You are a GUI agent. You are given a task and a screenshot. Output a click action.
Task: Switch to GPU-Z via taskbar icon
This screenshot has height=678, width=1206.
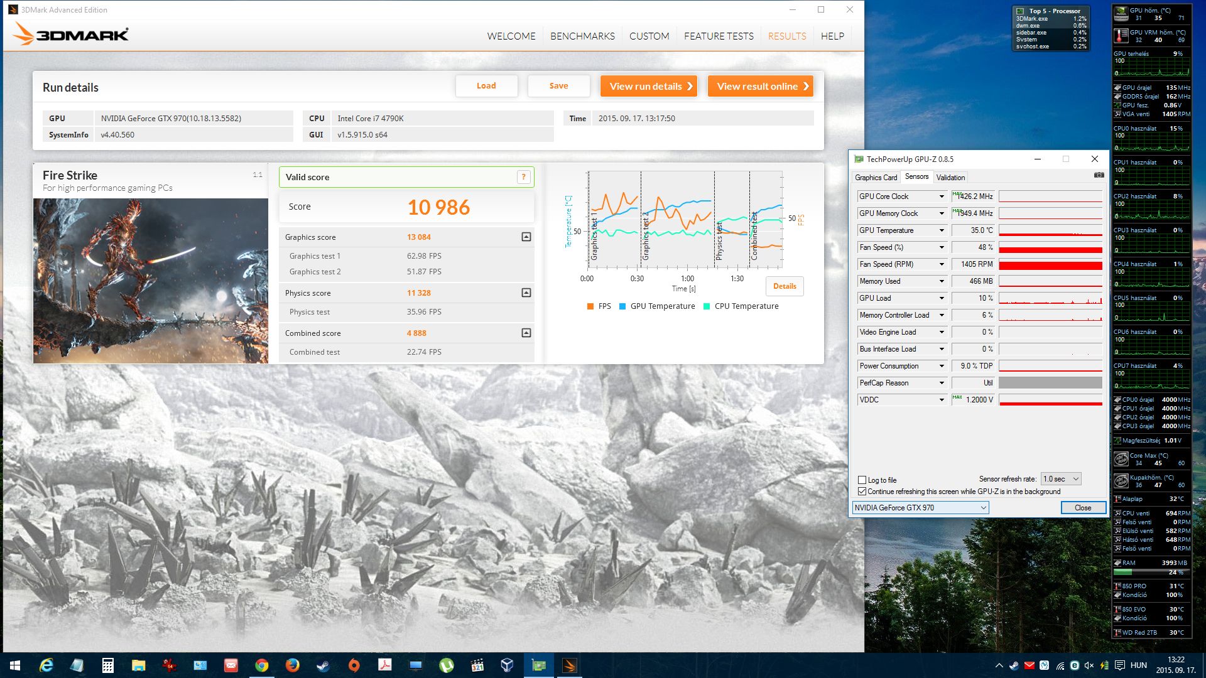pyautogui.click(x=539, y=665)
